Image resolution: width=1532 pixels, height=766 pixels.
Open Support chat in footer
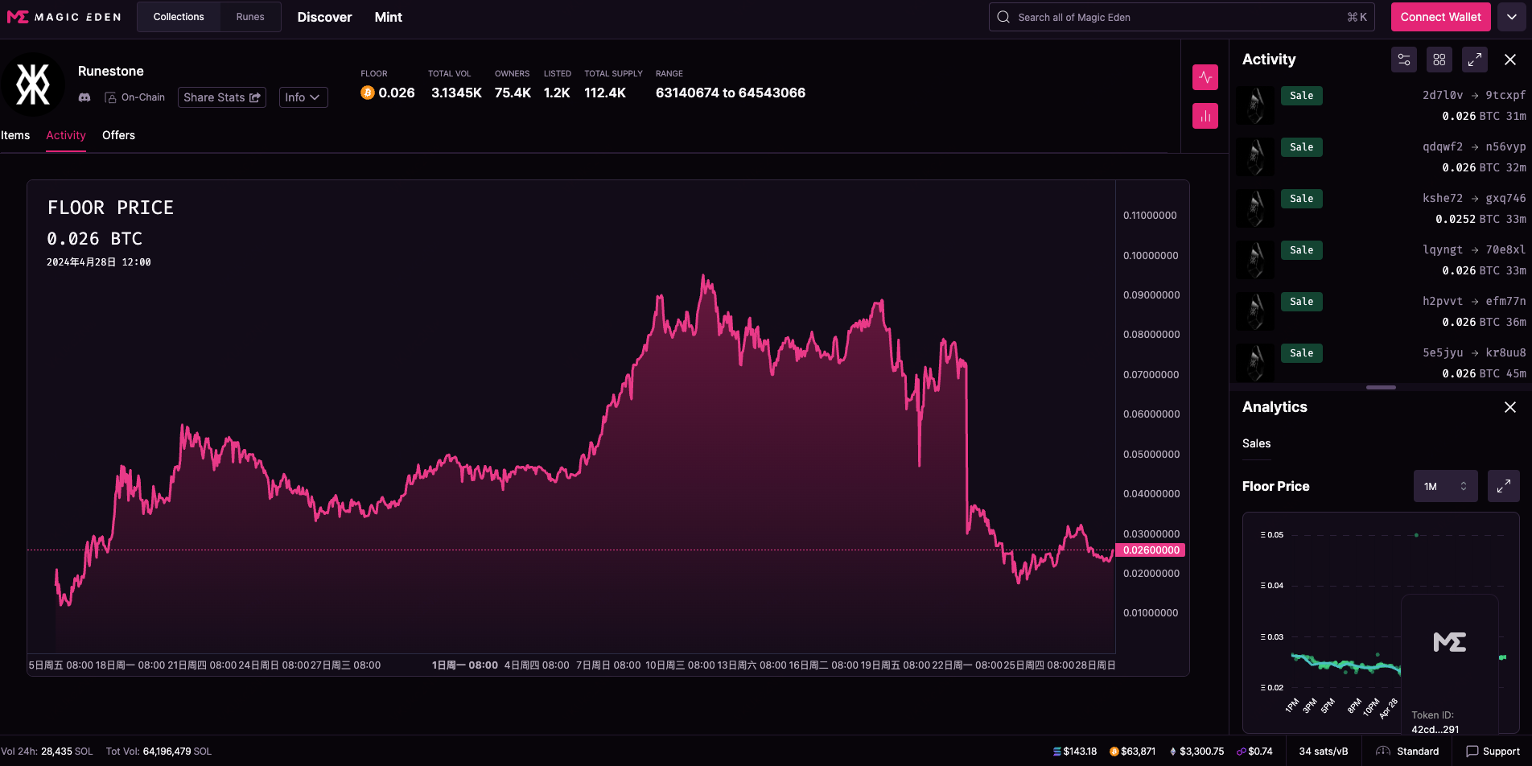point(1493,751)
